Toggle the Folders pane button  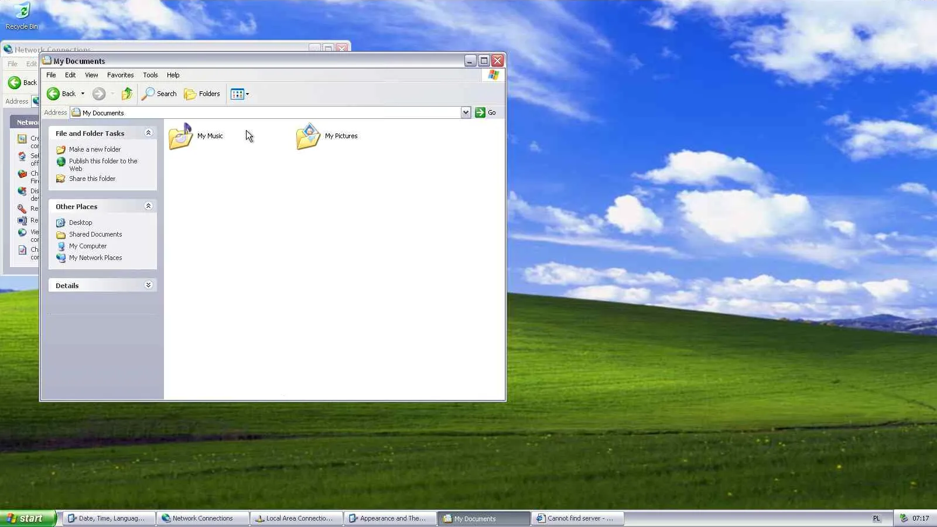tap(202, 94)
